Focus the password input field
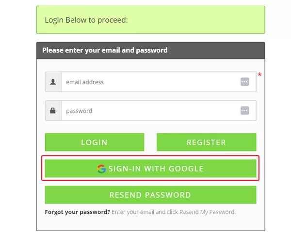Image resolution: width=291 pixels, height=235 pixels. (x=159, y=110)
